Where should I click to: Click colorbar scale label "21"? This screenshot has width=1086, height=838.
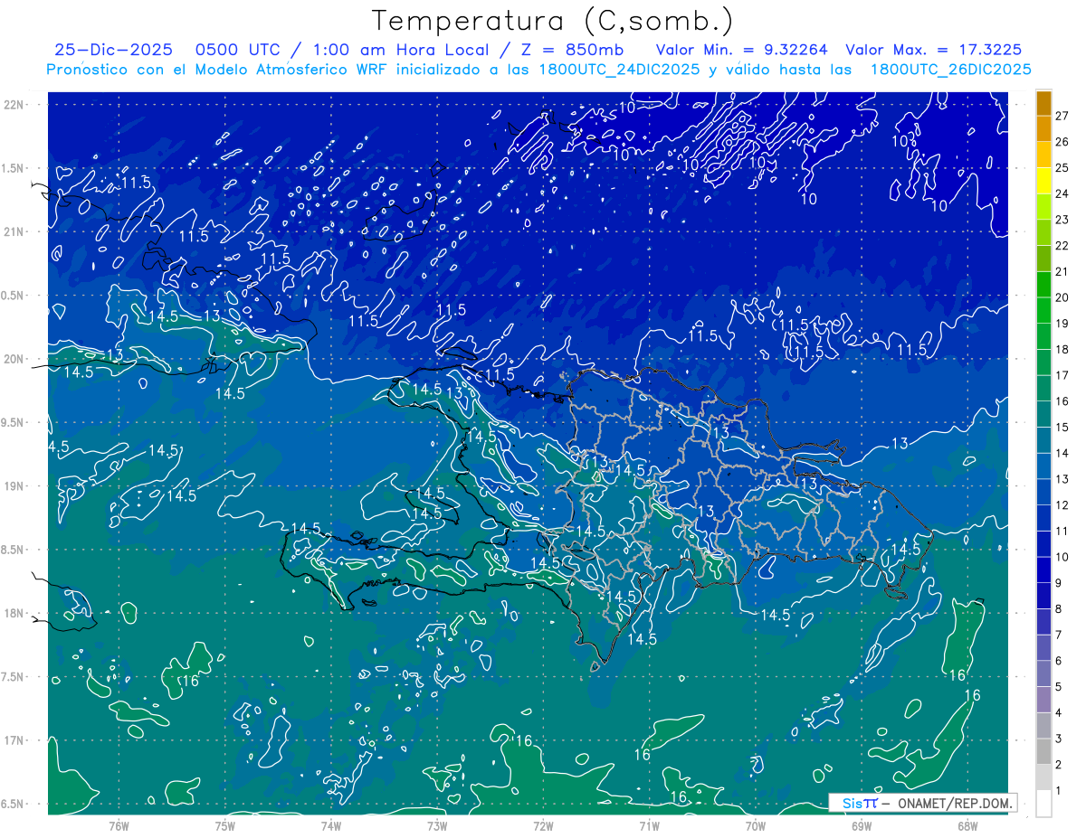click(1062, 271)
